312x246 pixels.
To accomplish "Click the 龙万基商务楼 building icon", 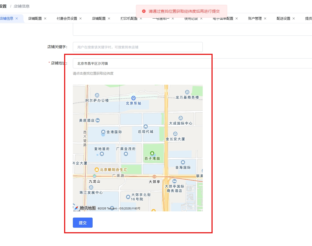I will [x=187, y=92].
